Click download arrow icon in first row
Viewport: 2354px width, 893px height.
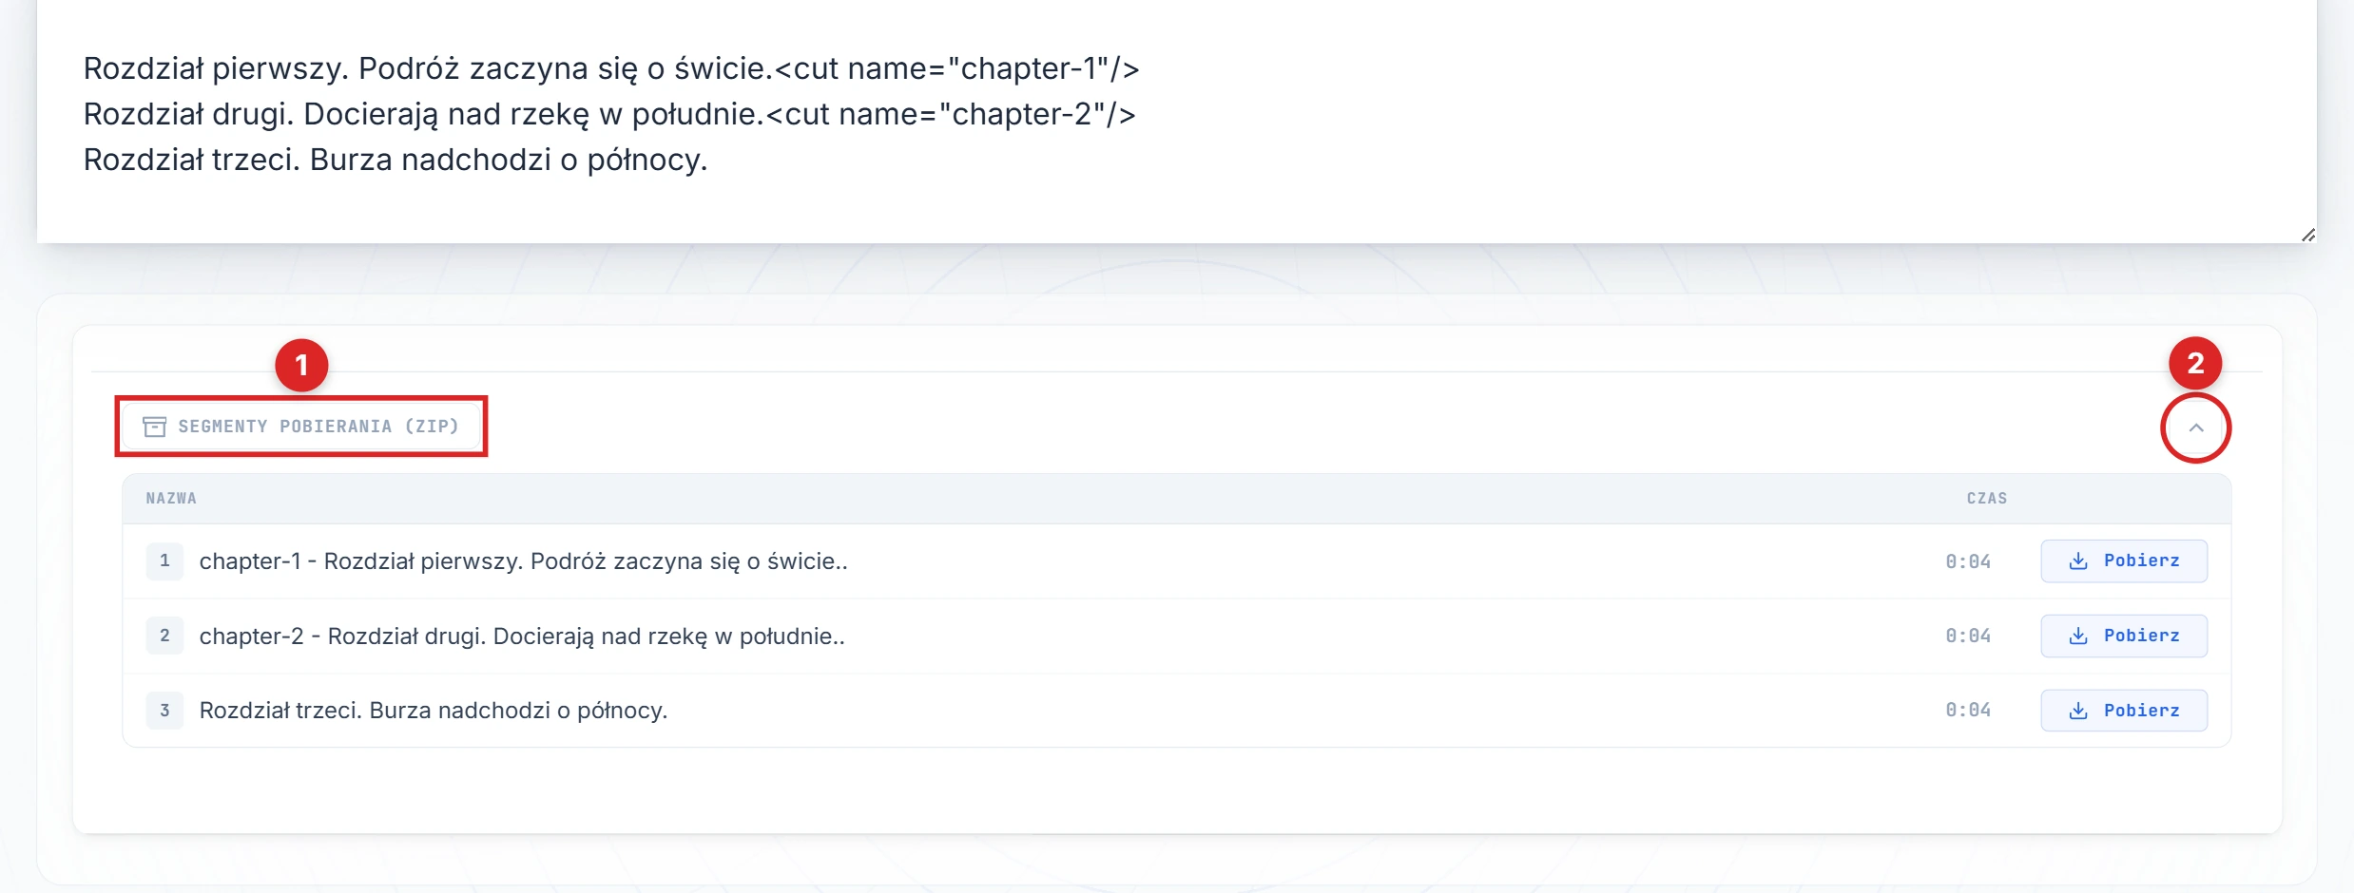(x=2078, y=561)
